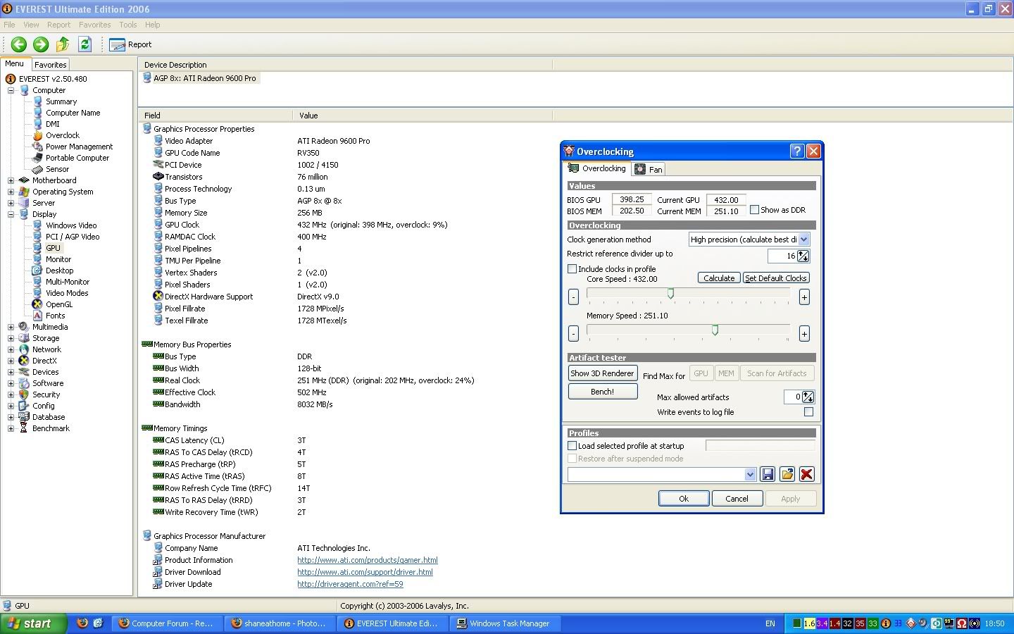The height and width of the screenshot is (634, 1014).
Task: Enable Show as DDR
Action: point(755,209)
